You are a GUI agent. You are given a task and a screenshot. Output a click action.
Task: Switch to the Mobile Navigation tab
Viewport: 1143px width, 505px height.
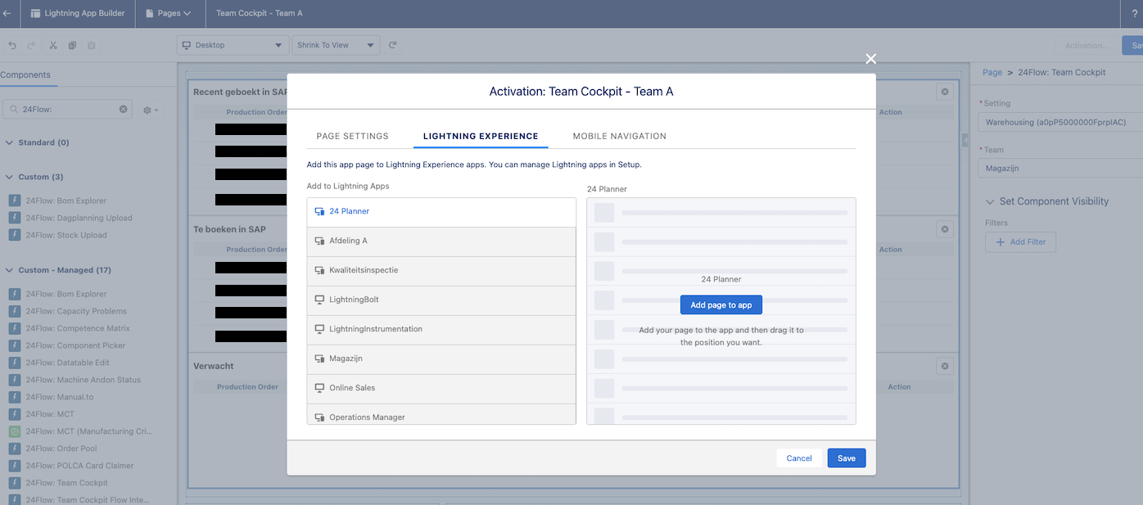[x=619, y=136]
